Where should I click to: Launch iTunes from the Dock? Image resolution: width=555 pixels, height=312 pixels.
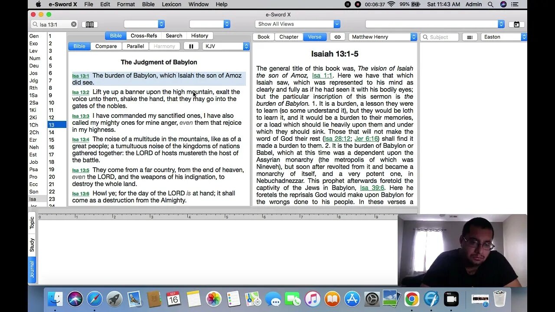tap(312, 299)
